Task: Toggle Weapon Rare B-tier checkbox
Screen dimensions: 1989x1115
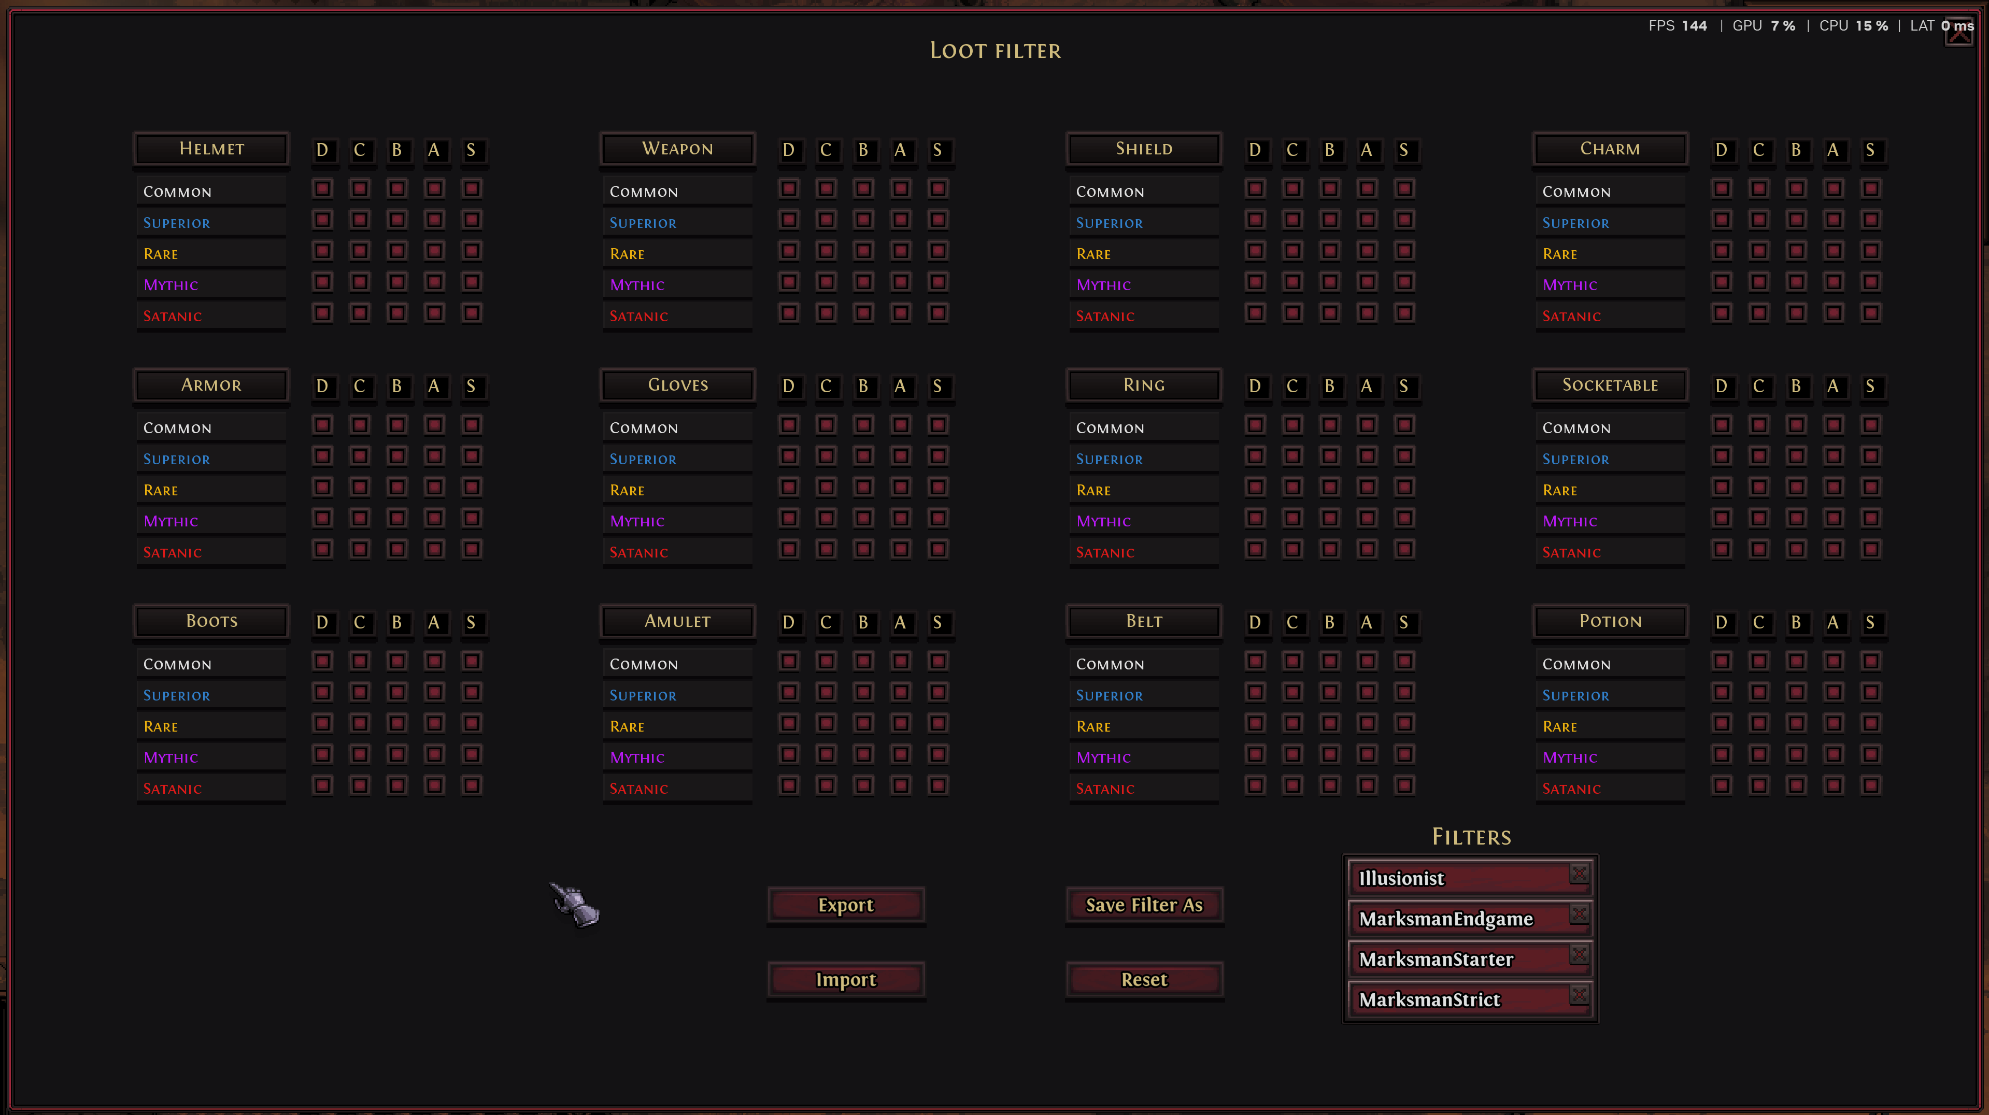Action: [863, 251]
